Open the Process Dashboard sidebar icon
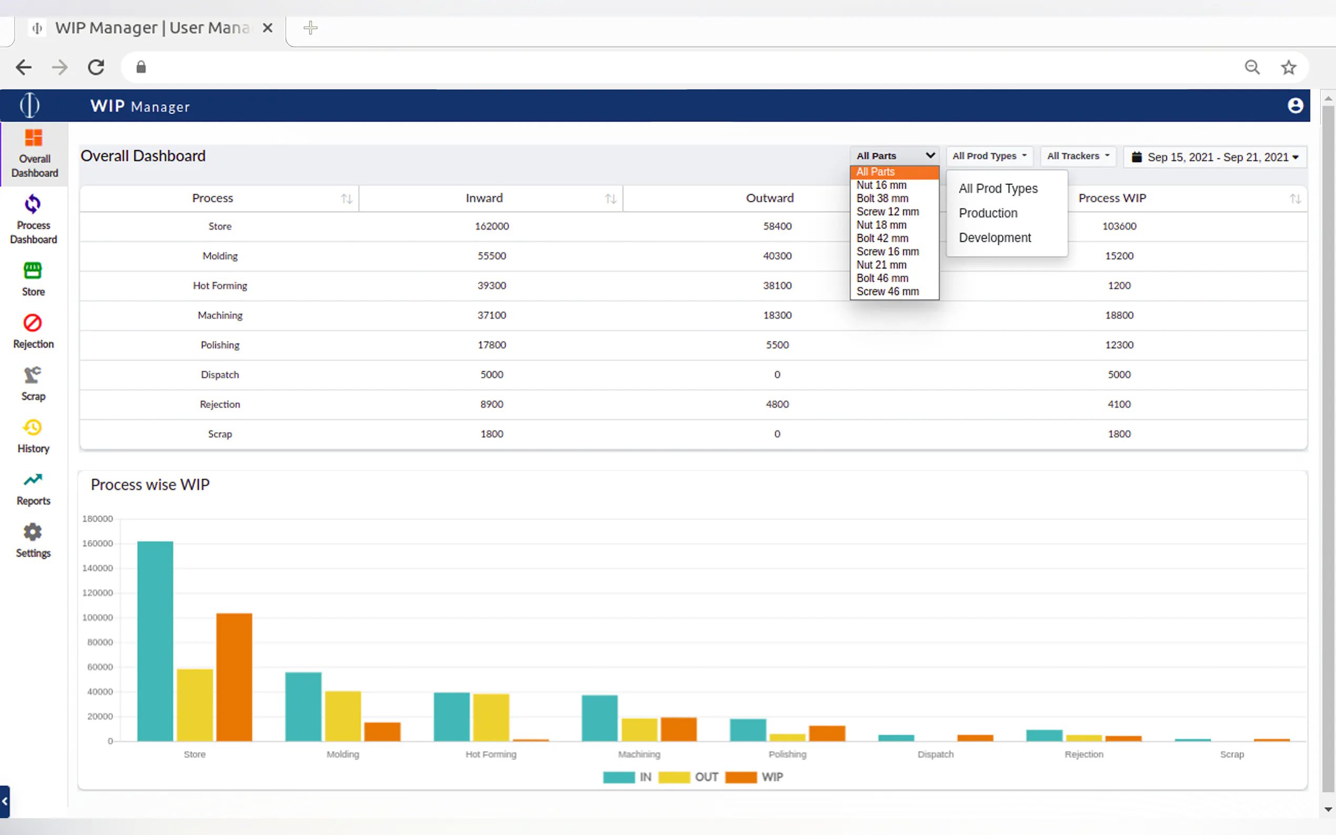Viewport: 1336px width, 835px height. click(x=33, y=205)
